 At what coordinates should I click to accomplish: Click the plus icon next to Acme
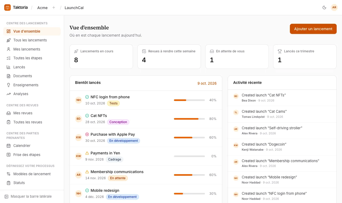54,7
